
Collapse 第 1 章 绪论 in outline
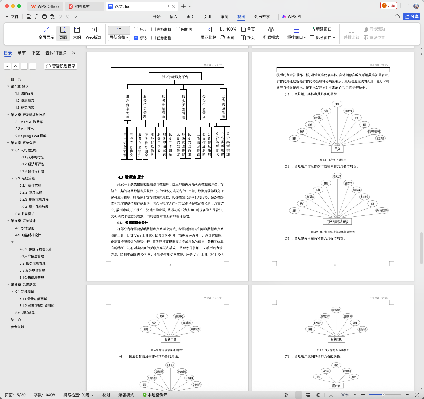pyautogui.click(x=8, y=86)
